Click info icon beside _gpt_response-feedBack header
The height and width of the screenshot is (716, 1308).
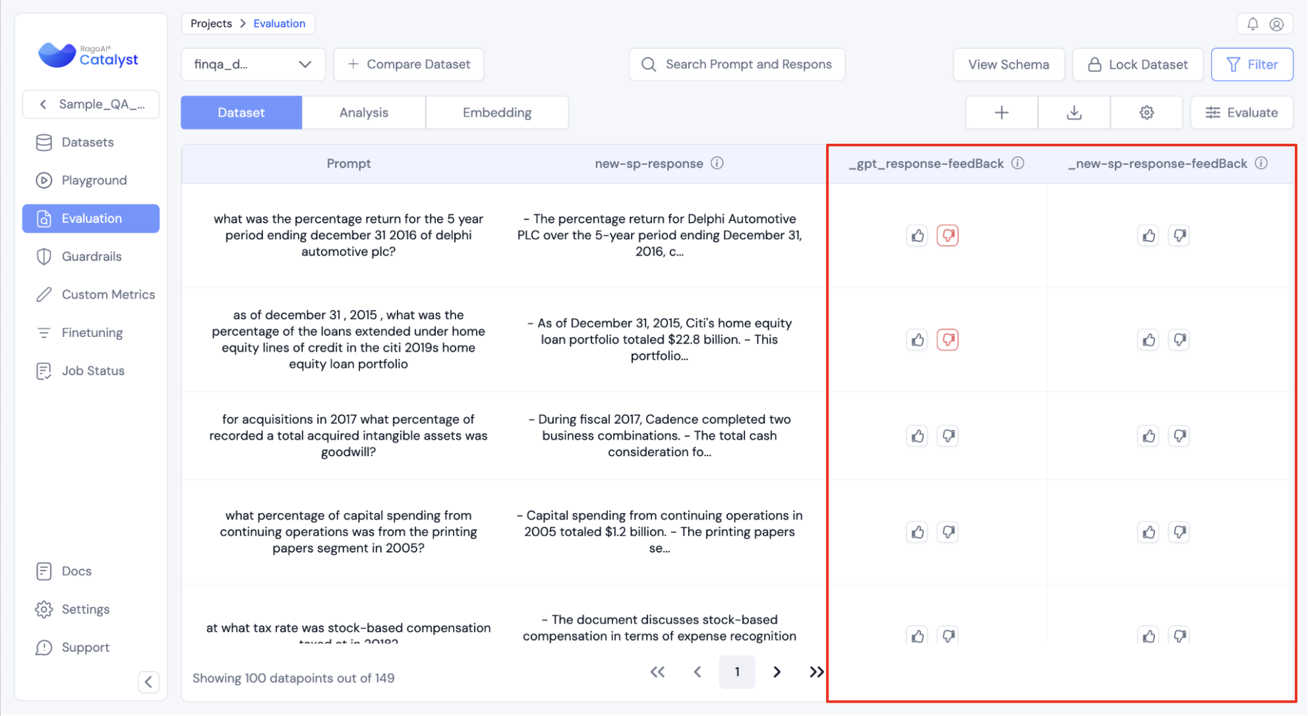[x=1018, y=163]
